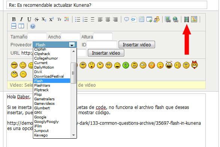Insert a link with the globe icon
This screenshot has height=147, width=220.
tap(175, 19)
